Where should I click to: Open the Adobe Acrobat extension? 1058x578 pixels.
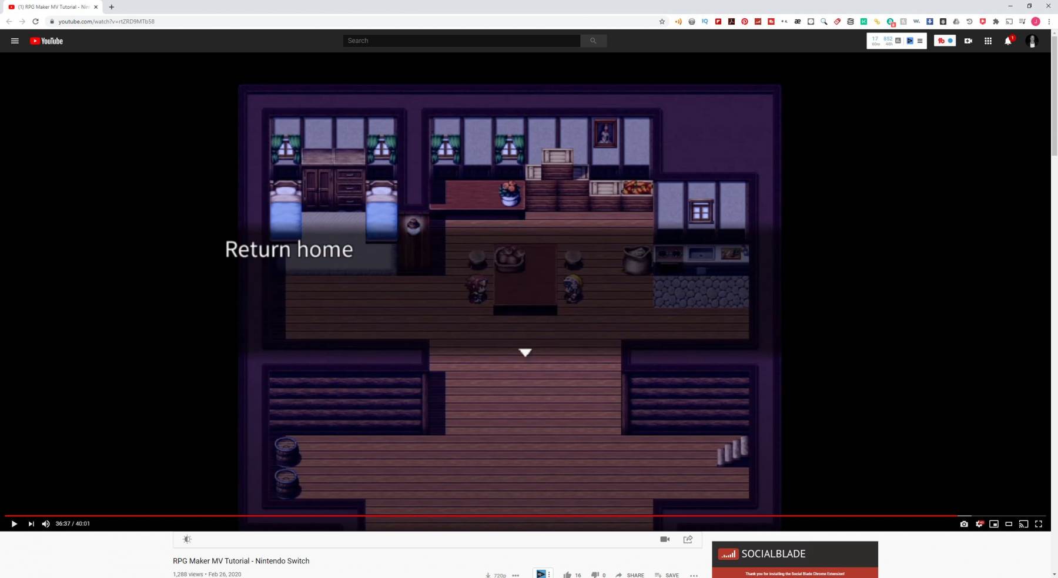(731, 22)
